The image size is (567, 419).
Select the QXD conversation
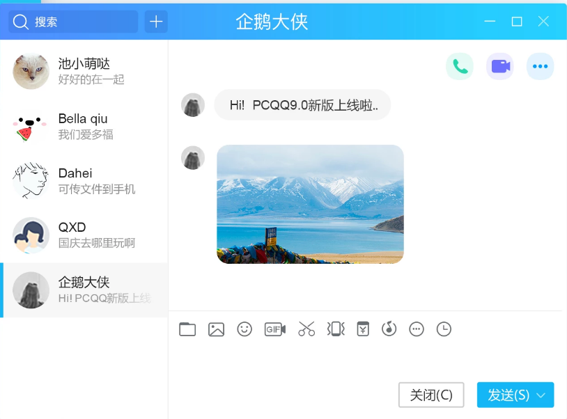tap(84, 235)
